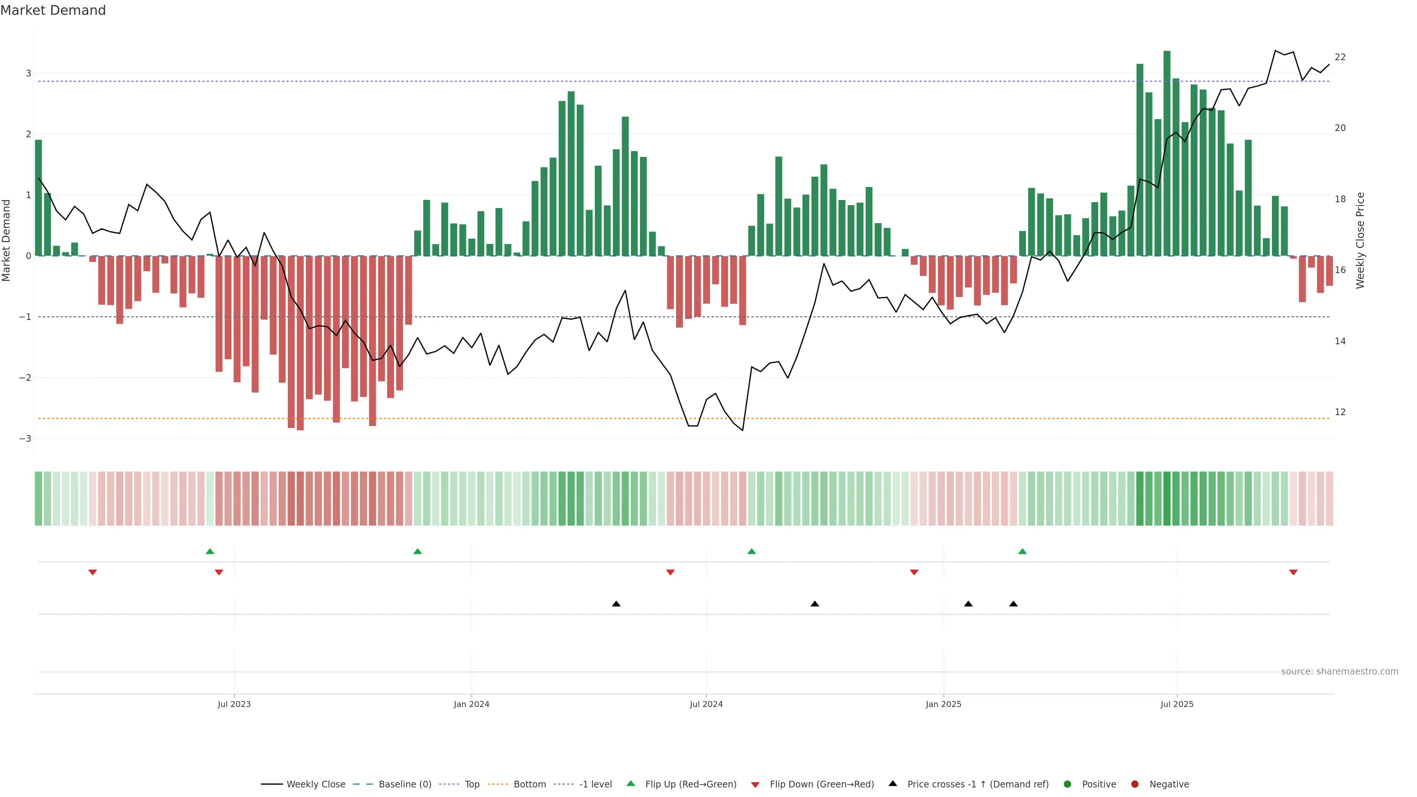
Task: Click green flip-up marker after Jan 2025
Action: [x=1022, y=551]
